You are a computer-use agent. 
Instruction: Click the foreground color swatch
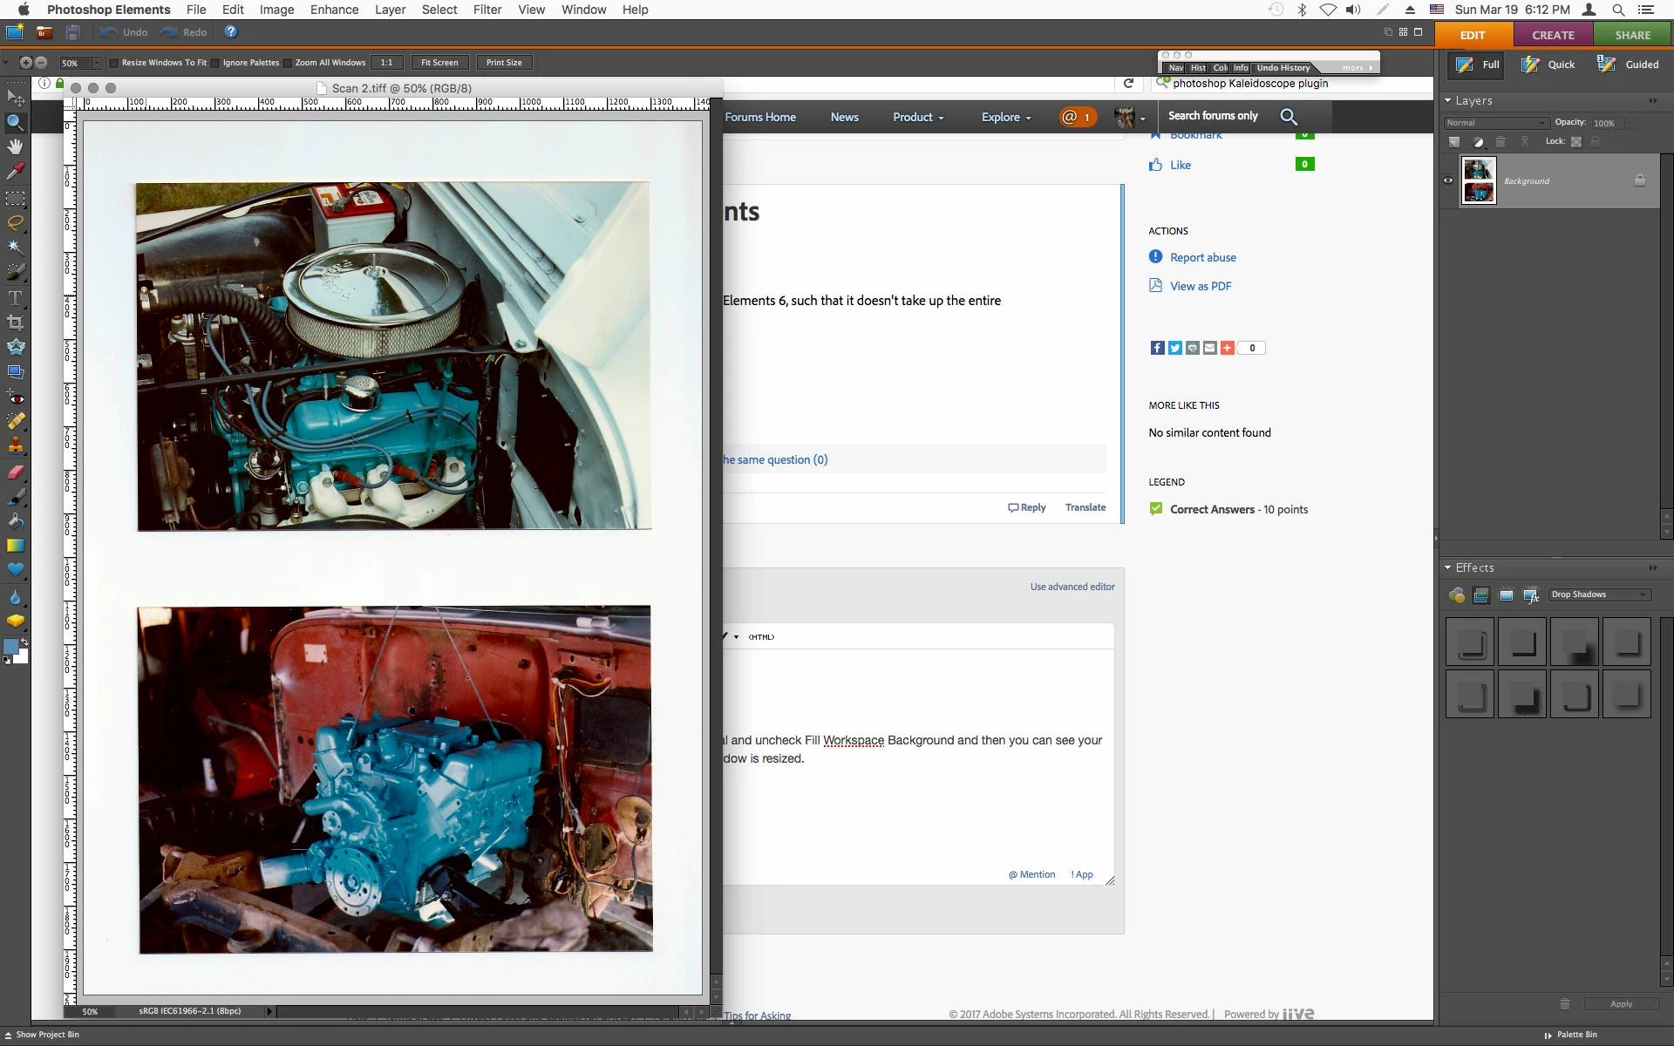pos(10,646)
